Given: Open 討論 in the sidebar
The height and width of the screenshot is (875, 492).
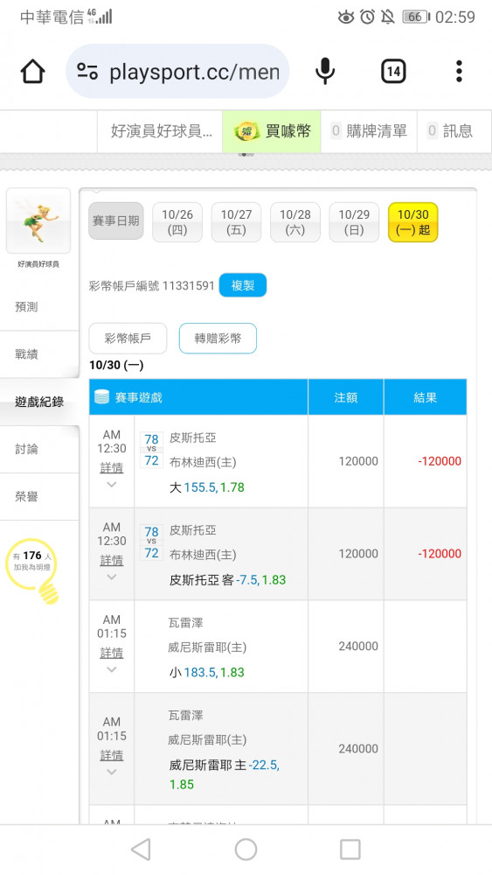Looking at the screenshot, I should pyautogui.click(x=39, y=449).
